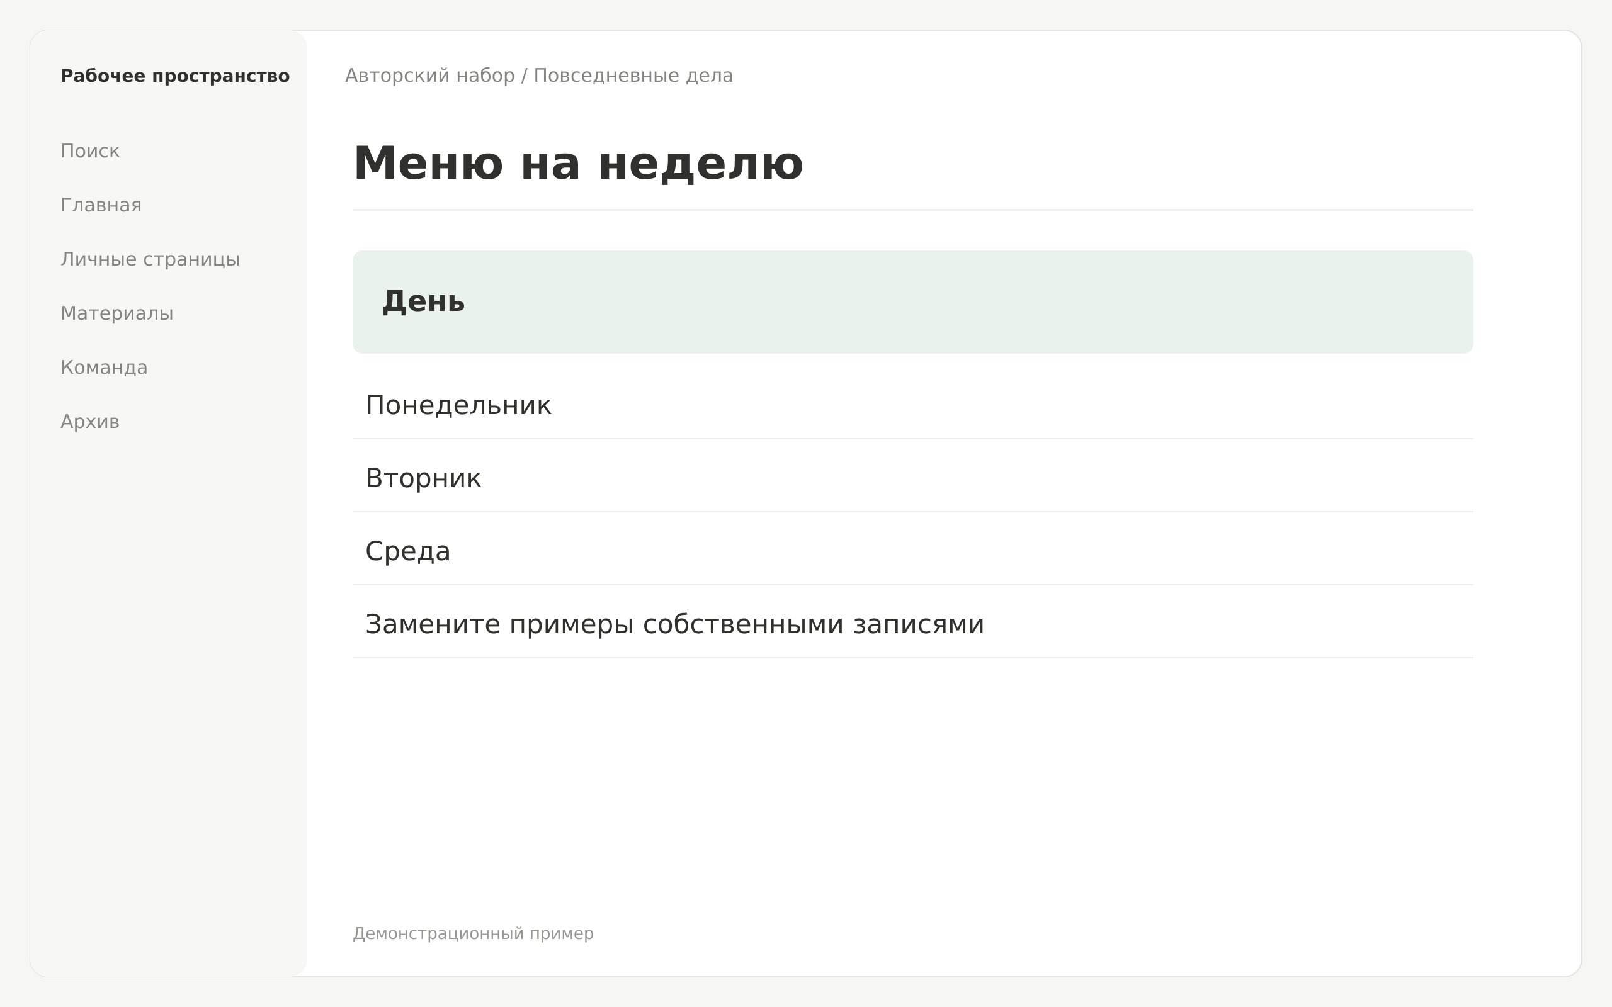
Task: Go to Главная page
Action: pos(101,205)
